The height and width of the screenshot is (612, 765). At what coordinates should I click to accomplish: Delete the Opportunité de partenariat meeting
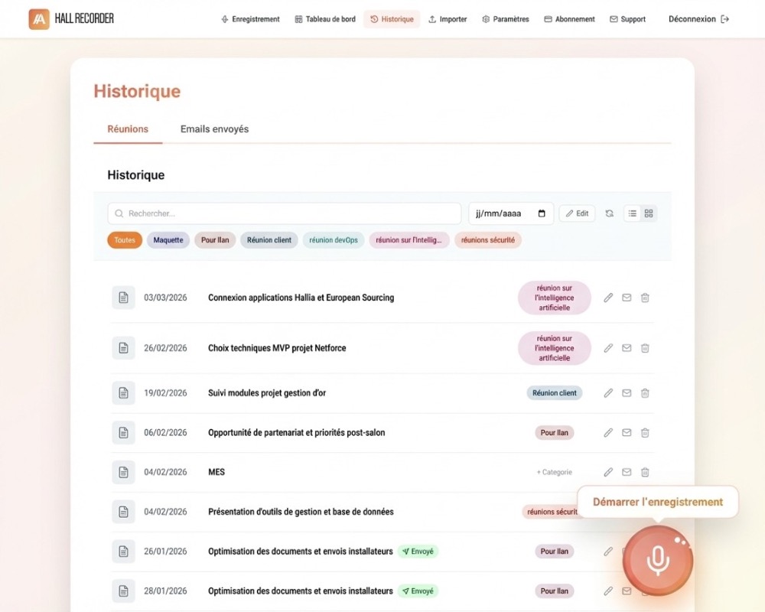pos(644,432)
